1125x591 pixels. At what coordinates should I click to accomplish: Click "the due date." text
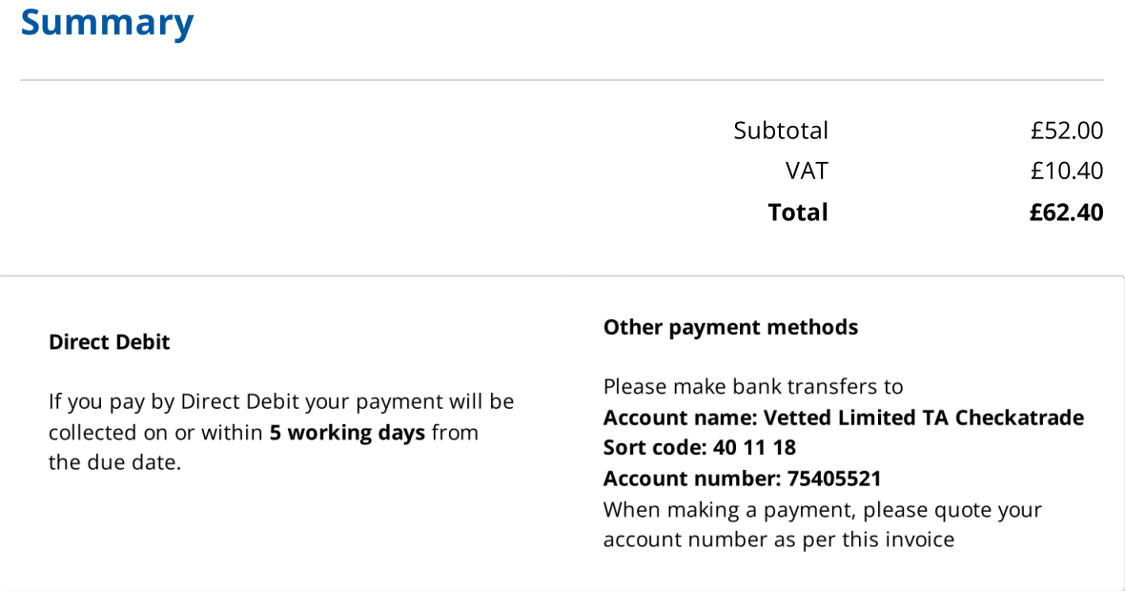tap(114, 464)
